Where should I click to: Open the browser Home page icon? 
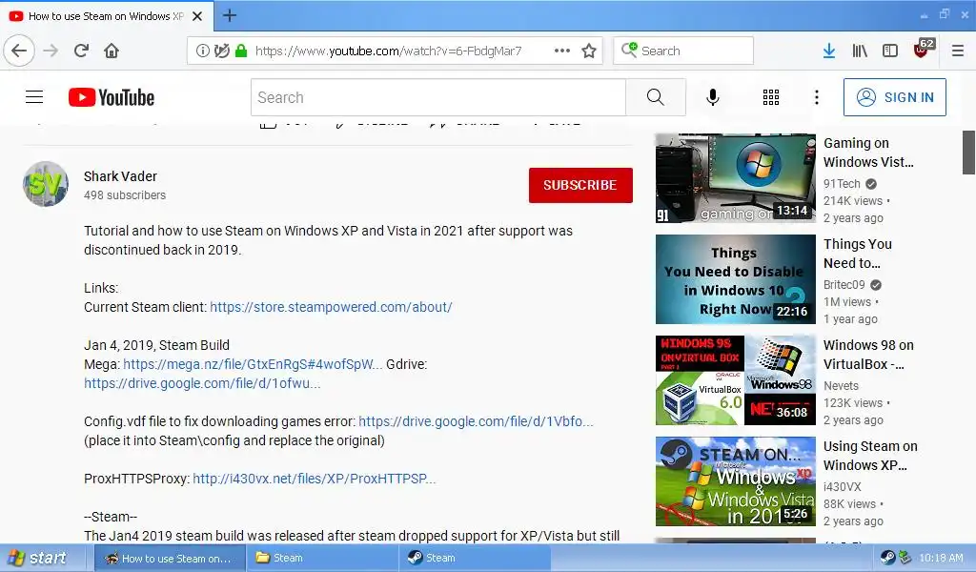pos(112,51)
